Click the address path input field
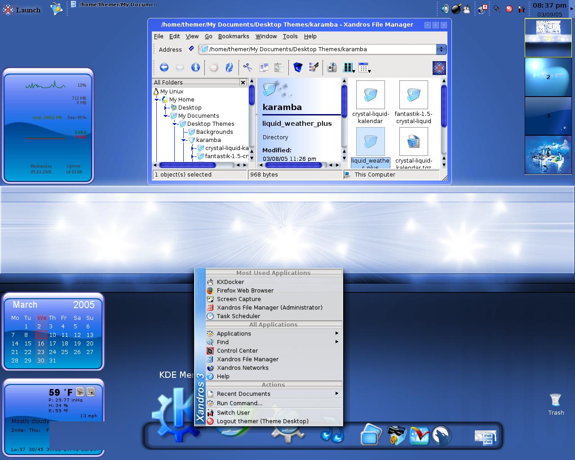Screen dimensions: 575x460 pos(318,49)
